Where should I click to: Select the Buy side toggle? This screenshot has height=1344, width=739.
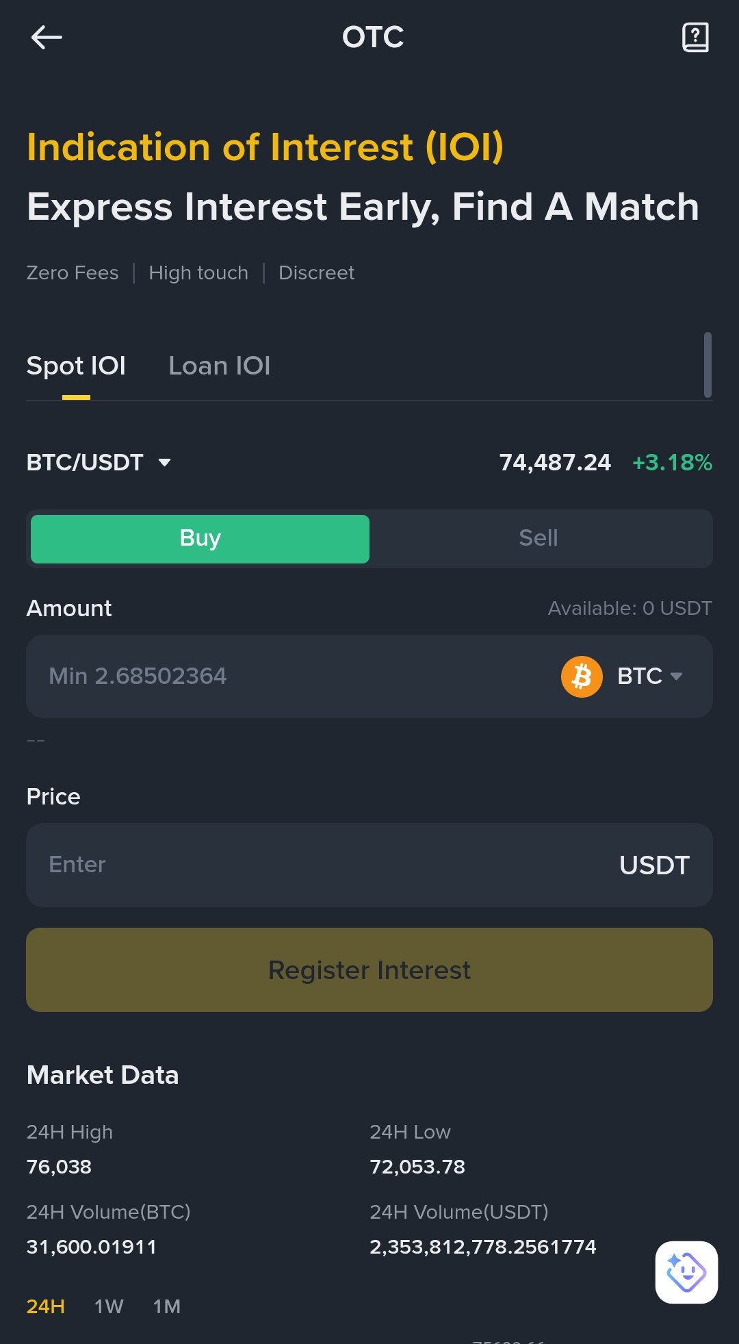pyautogui.click(x=200, y=539)
